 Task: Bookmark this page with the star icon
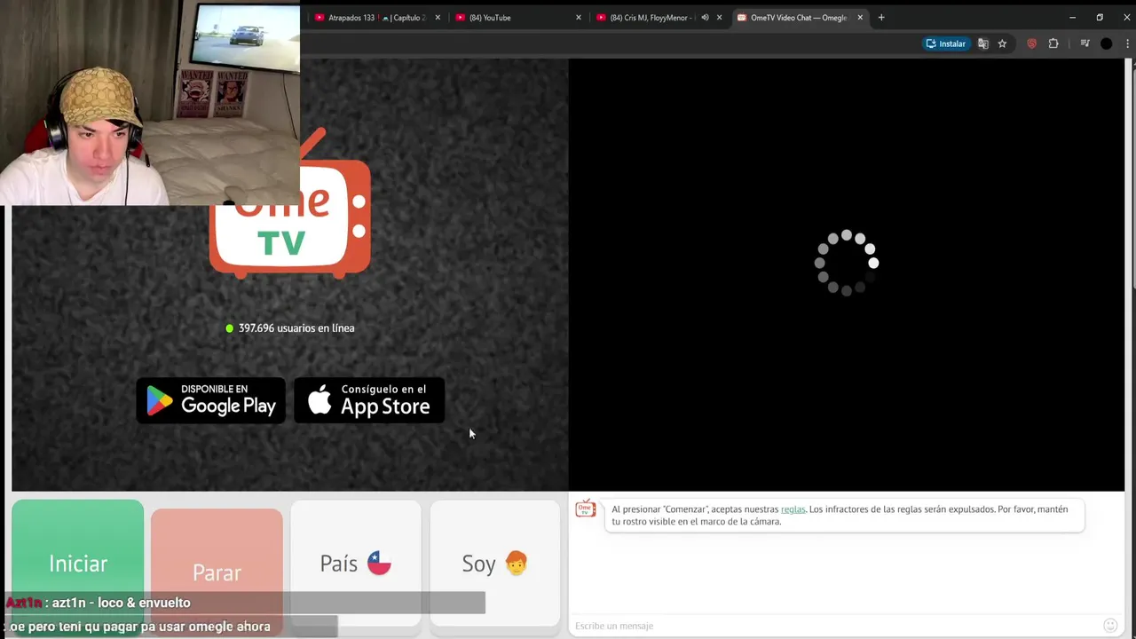pyautogui.click(x=1003, y=43)
